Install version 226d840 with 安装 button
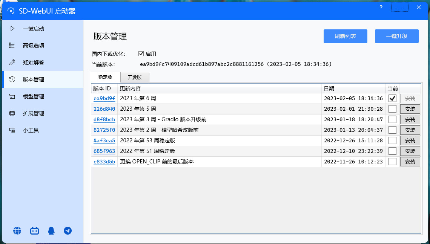This screenshot has height=244, width=430. click(x=410, y=109)
